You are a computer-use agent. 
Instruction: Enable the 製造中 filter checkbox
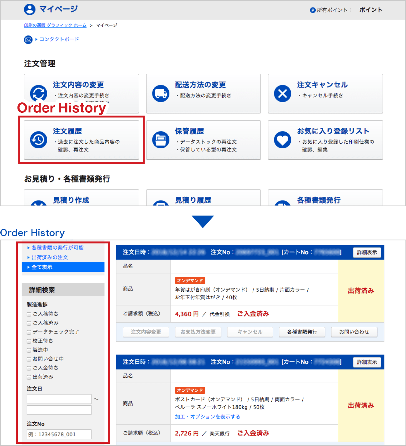click(x=29, y=350)
